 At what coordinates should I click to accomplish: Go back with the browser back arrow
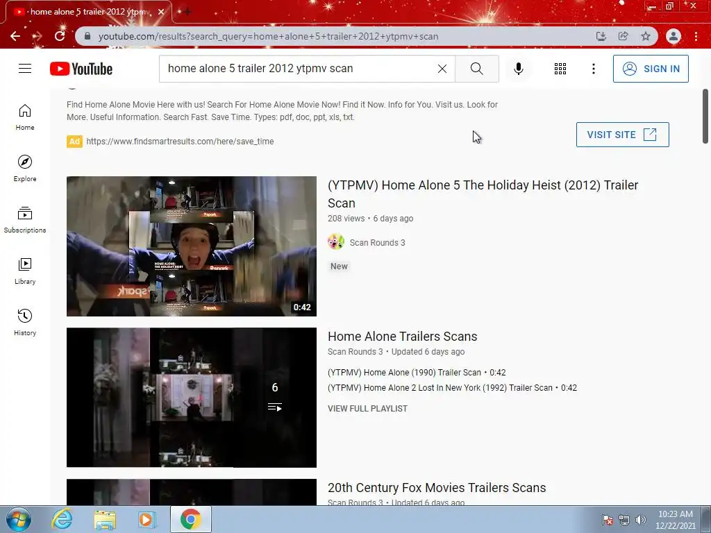coord(15,36)
